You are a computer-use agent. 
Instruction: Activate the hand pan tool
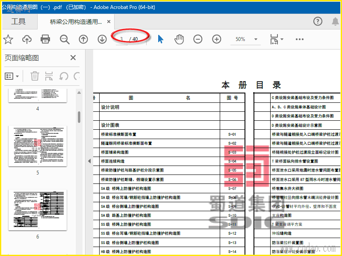[x=179, y=39]
